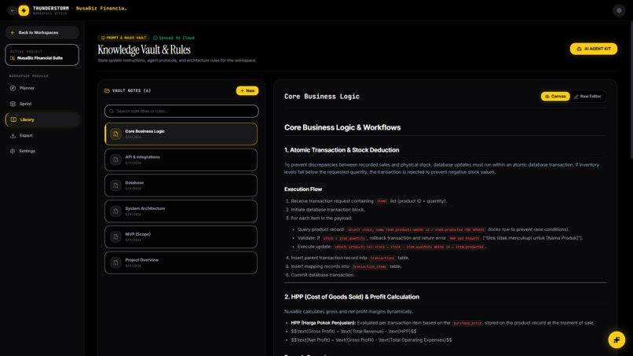Click the Sprint layers icon
The image size is (633, 356).
[13, 104]
